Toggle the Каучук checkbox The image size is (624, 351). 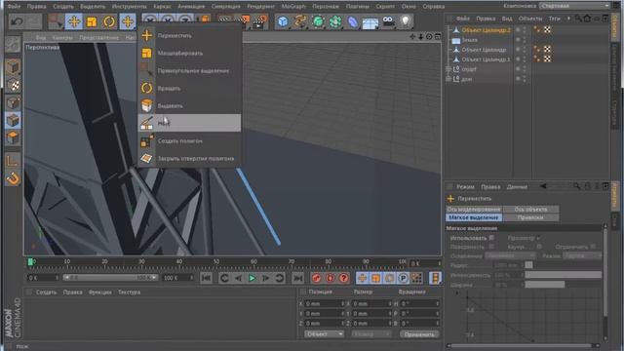coord(539,247)
